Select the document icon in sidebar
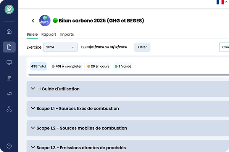The height and width of the screenshot is (152, 229). 9,47
